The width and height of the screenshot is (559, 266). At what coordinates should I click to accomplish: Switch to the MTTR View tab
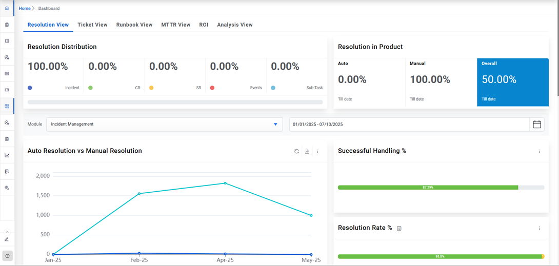(175, 25)
